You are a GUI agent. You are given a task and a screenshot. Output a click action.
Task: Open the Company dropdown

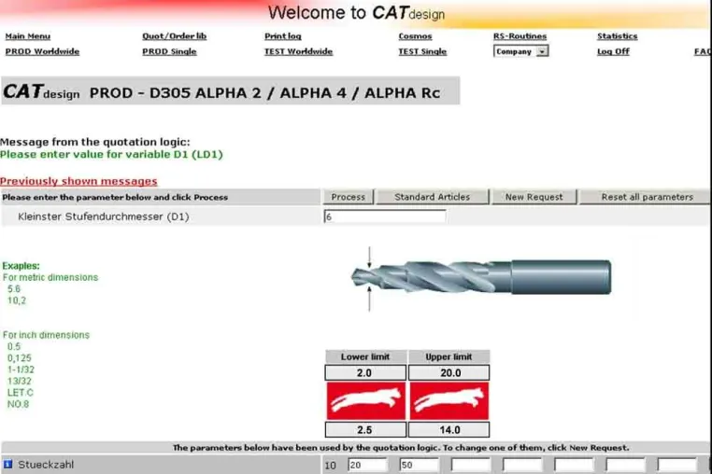520,51
